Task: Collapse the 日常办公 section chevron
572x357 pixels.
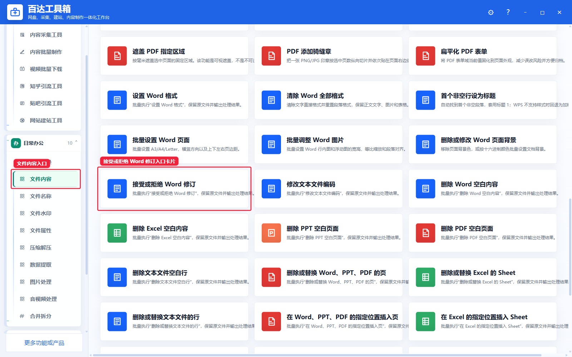Action: pos(76,142)
